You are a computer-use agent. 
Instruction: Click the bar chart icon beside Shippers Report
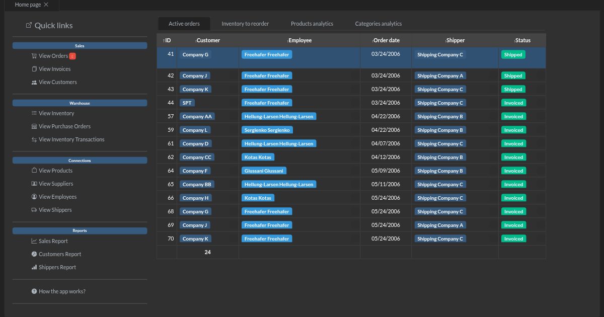coord(34,267)
